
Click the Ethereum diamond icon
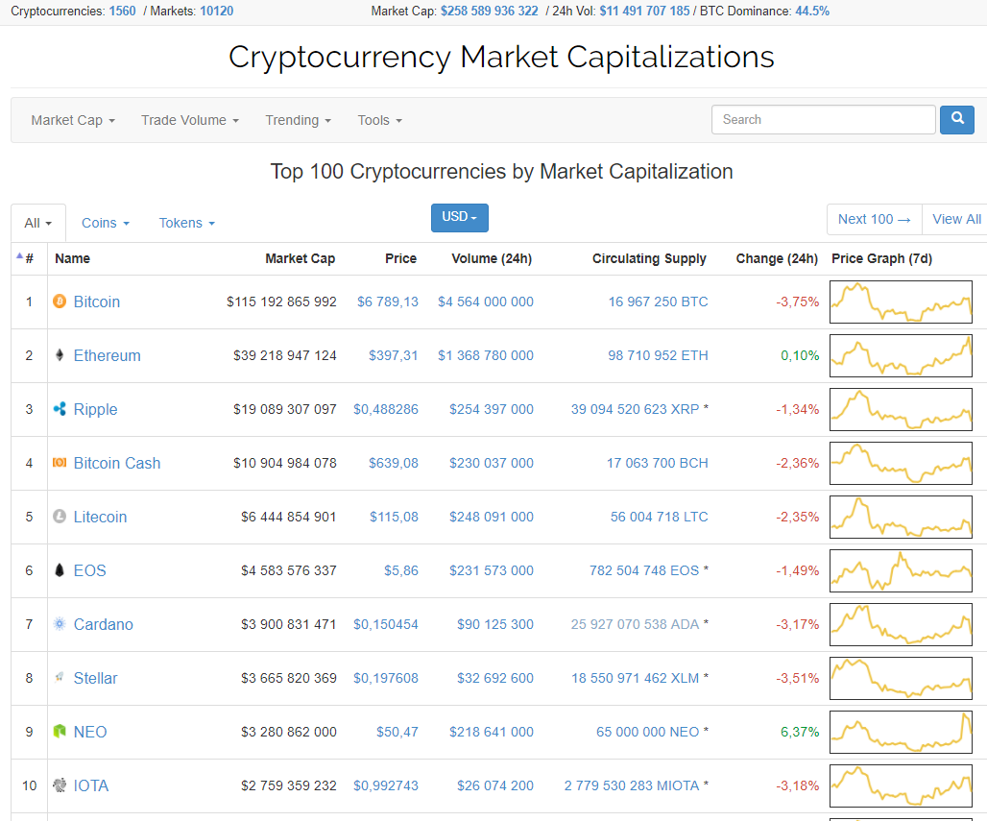60,355
